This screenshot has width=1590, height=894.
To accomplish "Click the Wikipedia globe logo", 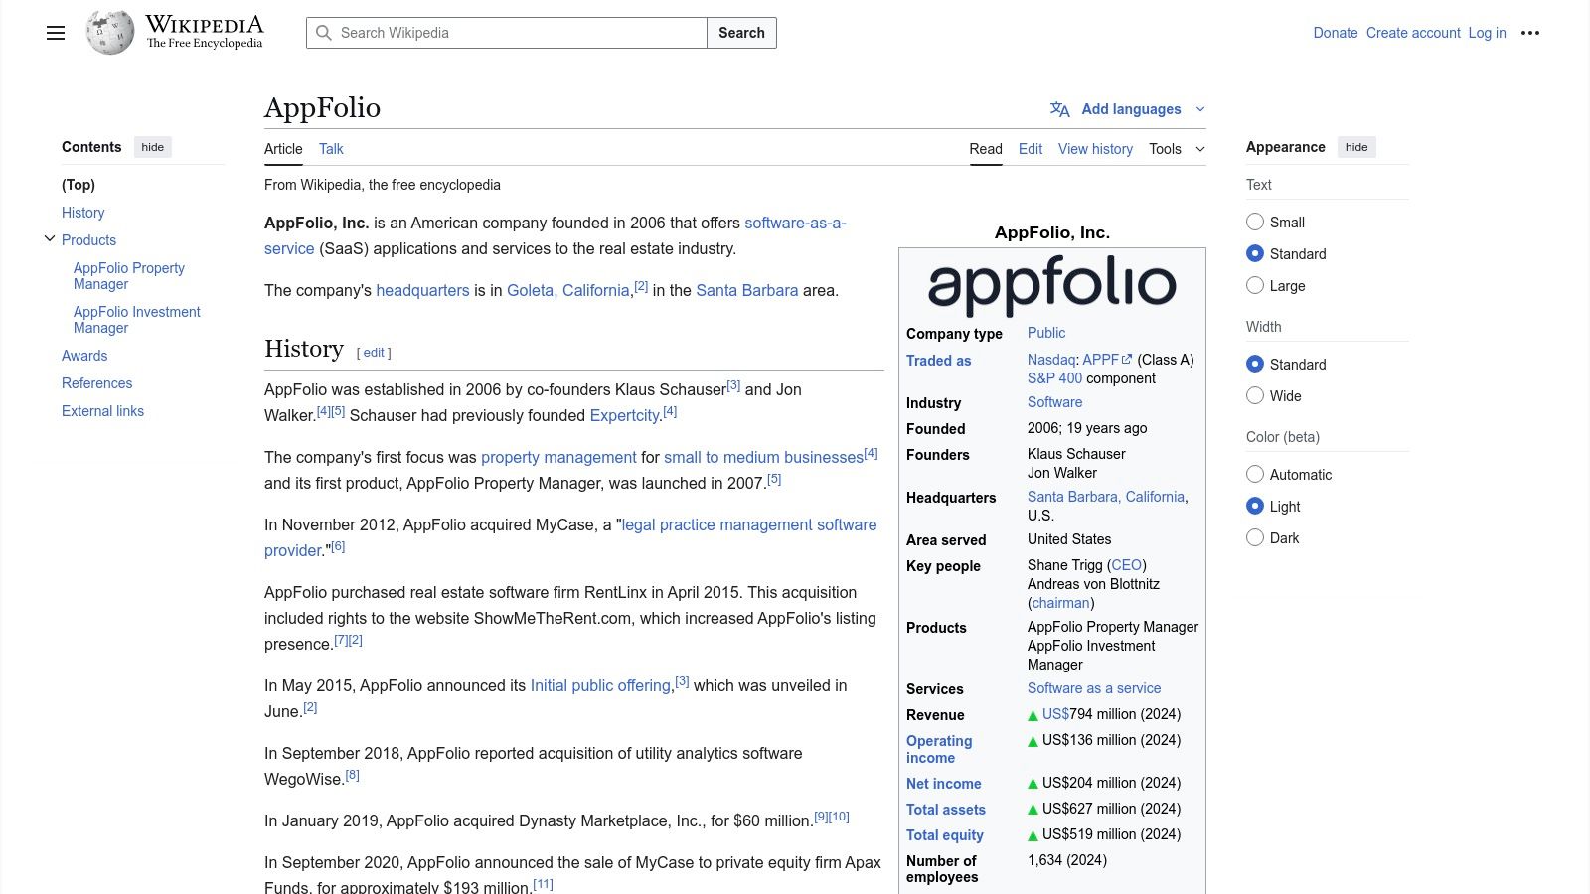I will (x=109, y=32).
